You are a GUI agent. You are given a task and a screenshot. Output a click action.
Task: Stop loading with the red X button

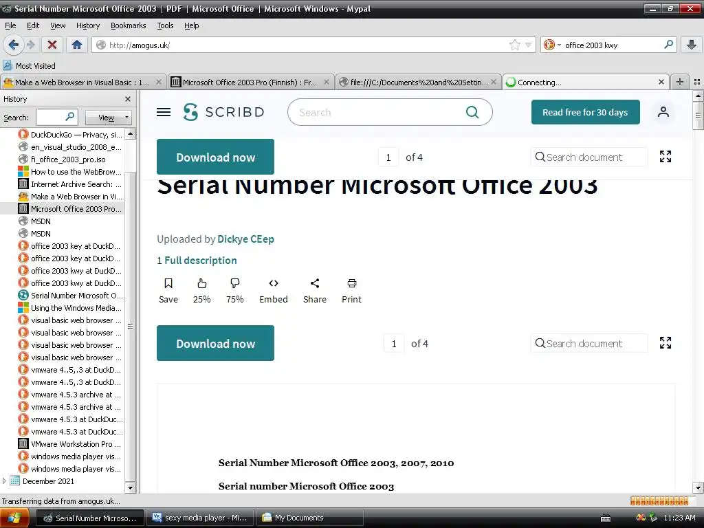coord(52,45)
